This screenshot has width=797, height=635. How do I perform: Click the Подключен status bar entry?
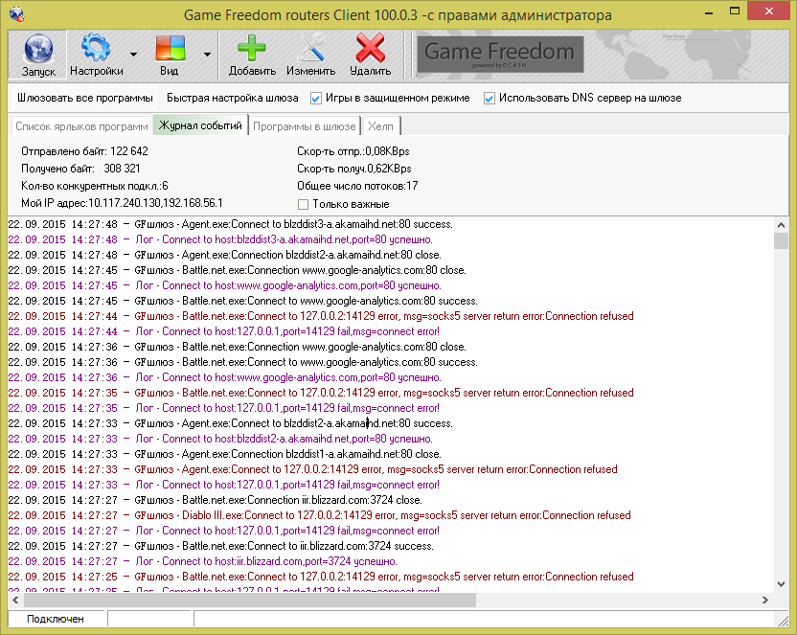point(56,619)
